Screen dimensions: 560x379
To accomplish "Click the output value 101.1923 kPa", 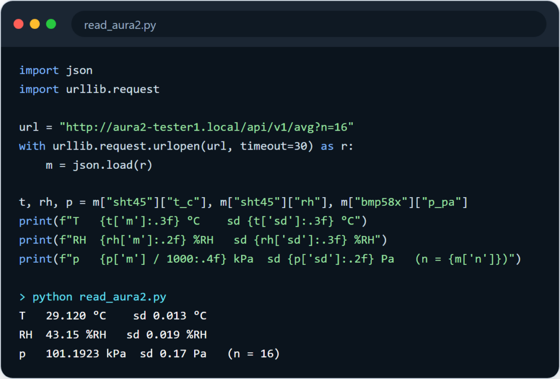I will (x=86, y=353).
